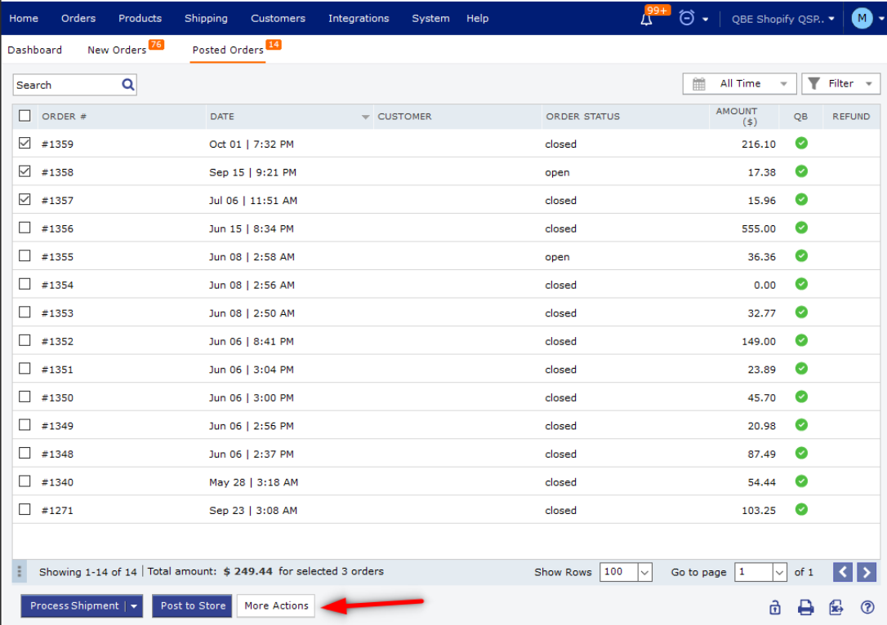Click the More Actions button
This screenshot has width=887, height=625.
(x=276, y=605)
